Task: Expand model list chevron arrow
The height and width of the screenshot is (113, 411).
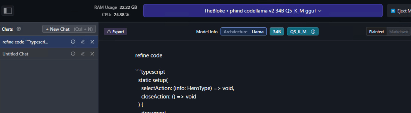Action: tap(320, 11)
